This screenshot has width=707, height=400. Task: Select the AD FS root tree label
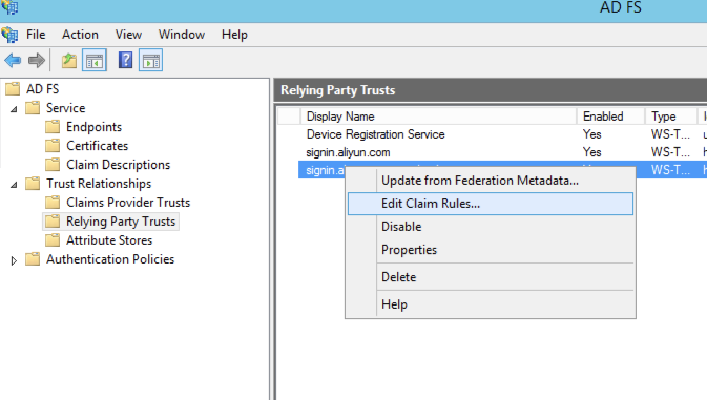point(43,89)
